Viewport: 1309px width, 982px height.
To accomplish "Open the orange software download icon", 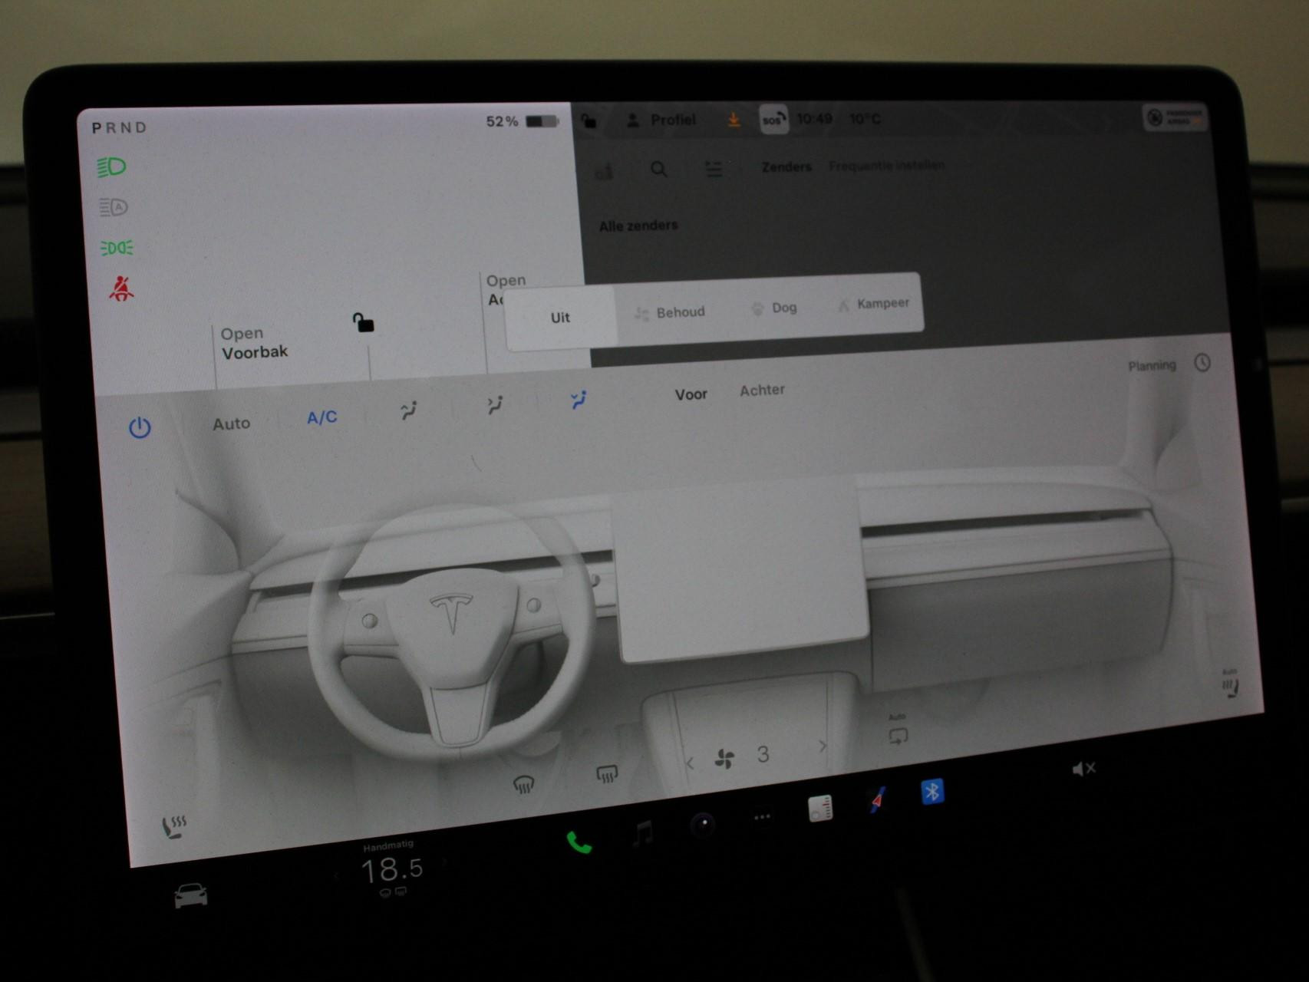I will point(734,120).
